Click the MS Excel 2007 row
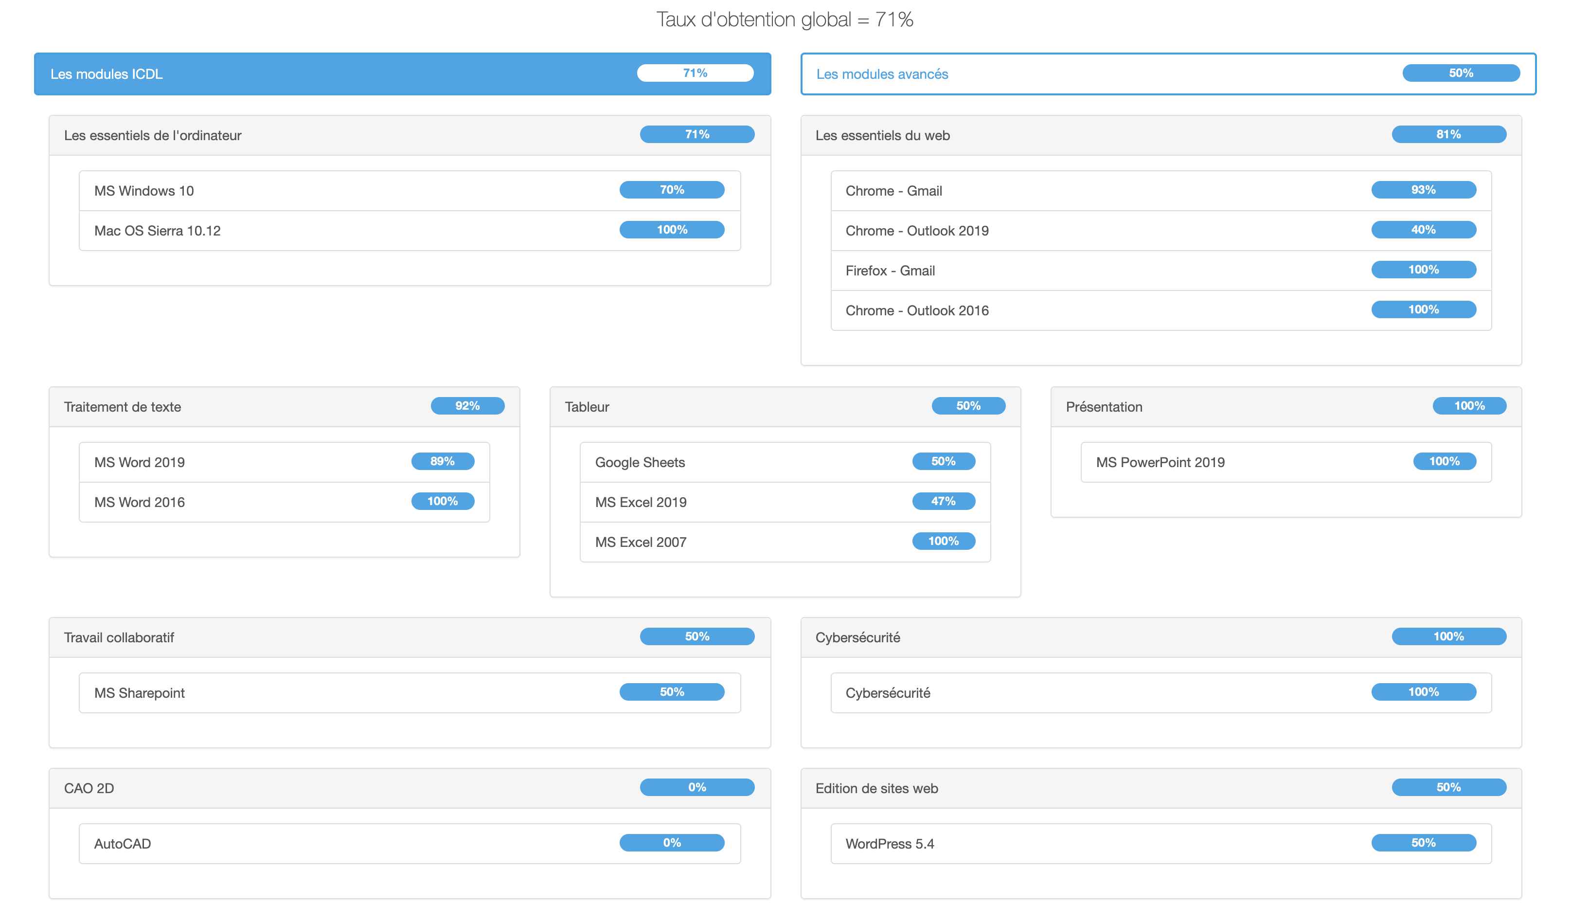Viewport: 1571px width, 906px height. tap(784, 542)
